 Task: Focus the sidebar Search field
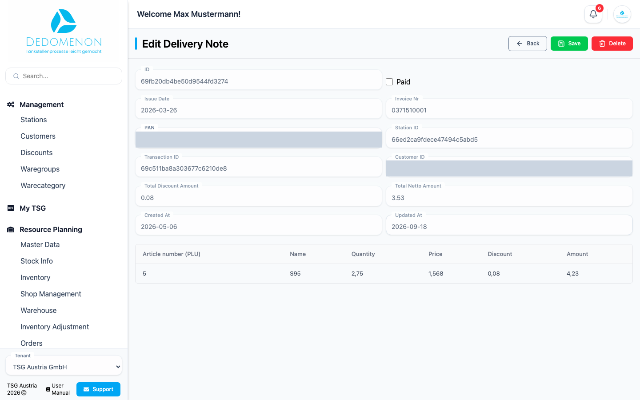coord(64,76)
